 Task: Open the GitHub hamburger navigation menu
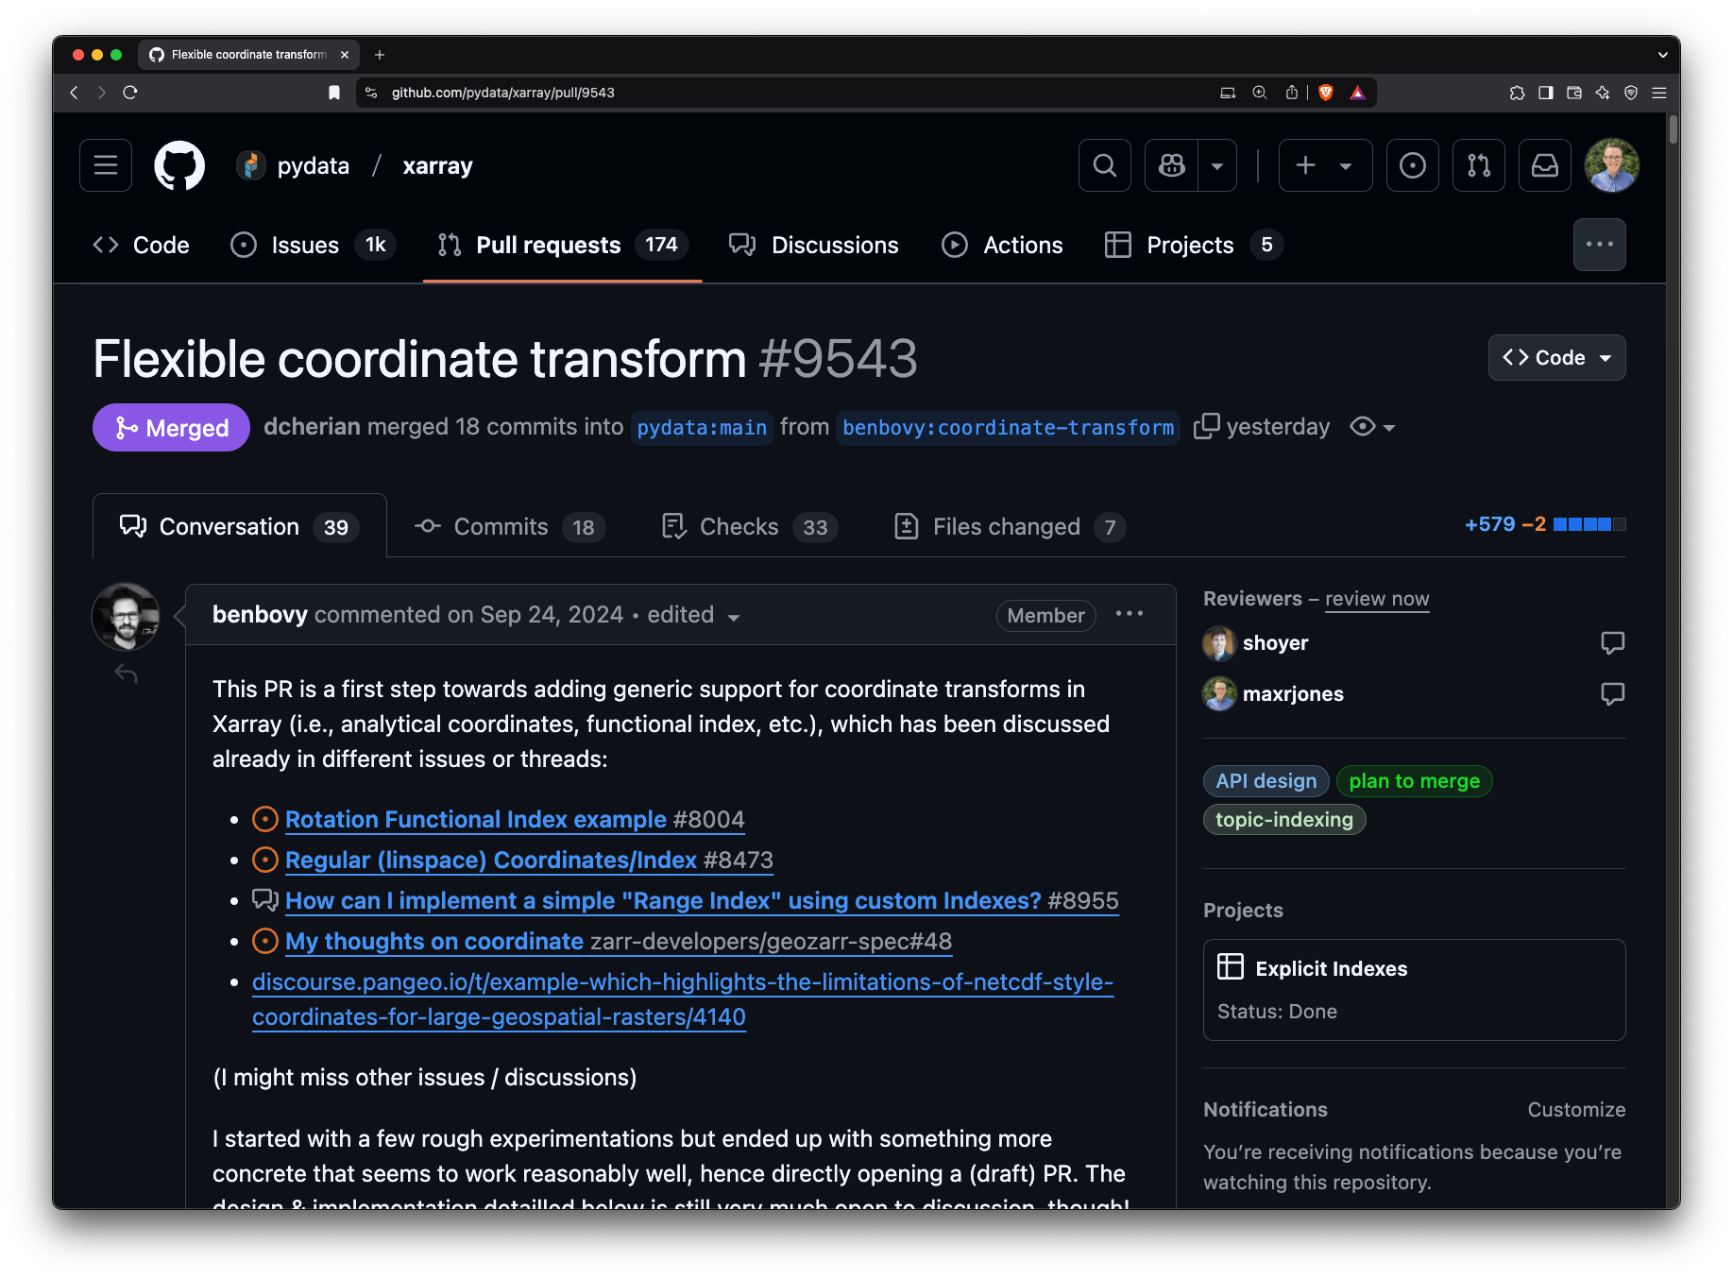pyautogui.click(x=106, y=165)
